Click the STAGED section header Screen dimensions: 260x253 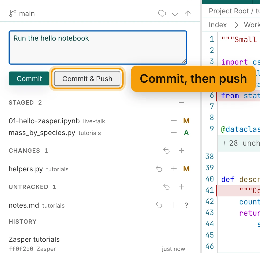21,102
